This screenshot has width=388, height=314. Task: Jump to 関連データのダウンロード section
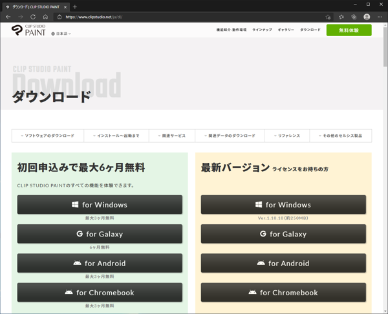230,136
